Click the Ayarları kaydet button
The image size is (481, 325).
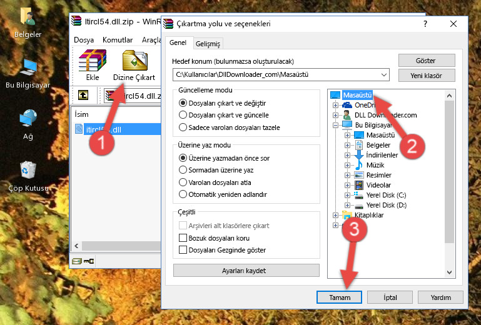pos(246,271)
